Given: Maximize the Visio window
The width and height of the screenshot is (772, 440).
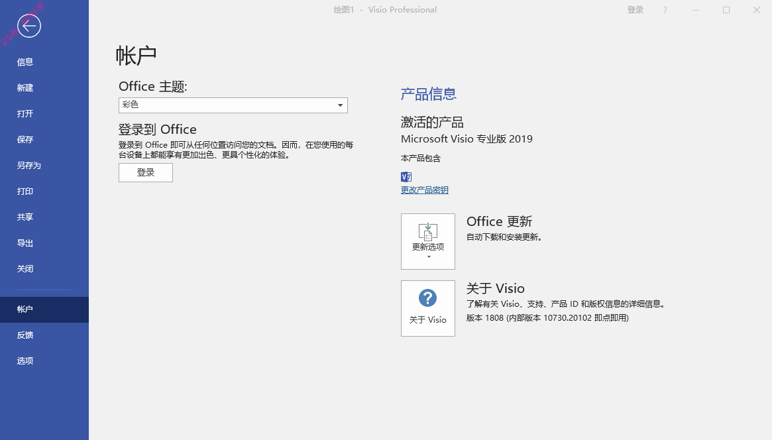Looking at the screenshot, I should 726,10.
